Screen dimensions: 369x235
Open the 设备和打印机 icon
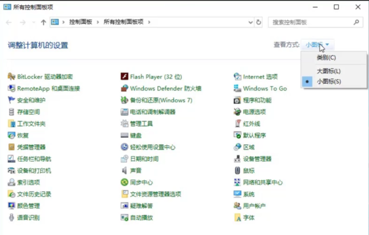[11, 171]
